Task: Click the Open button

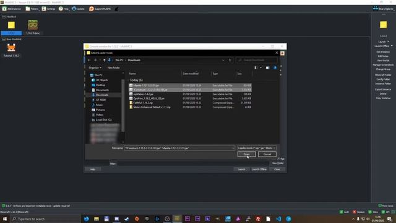Action: coord(246,154)
